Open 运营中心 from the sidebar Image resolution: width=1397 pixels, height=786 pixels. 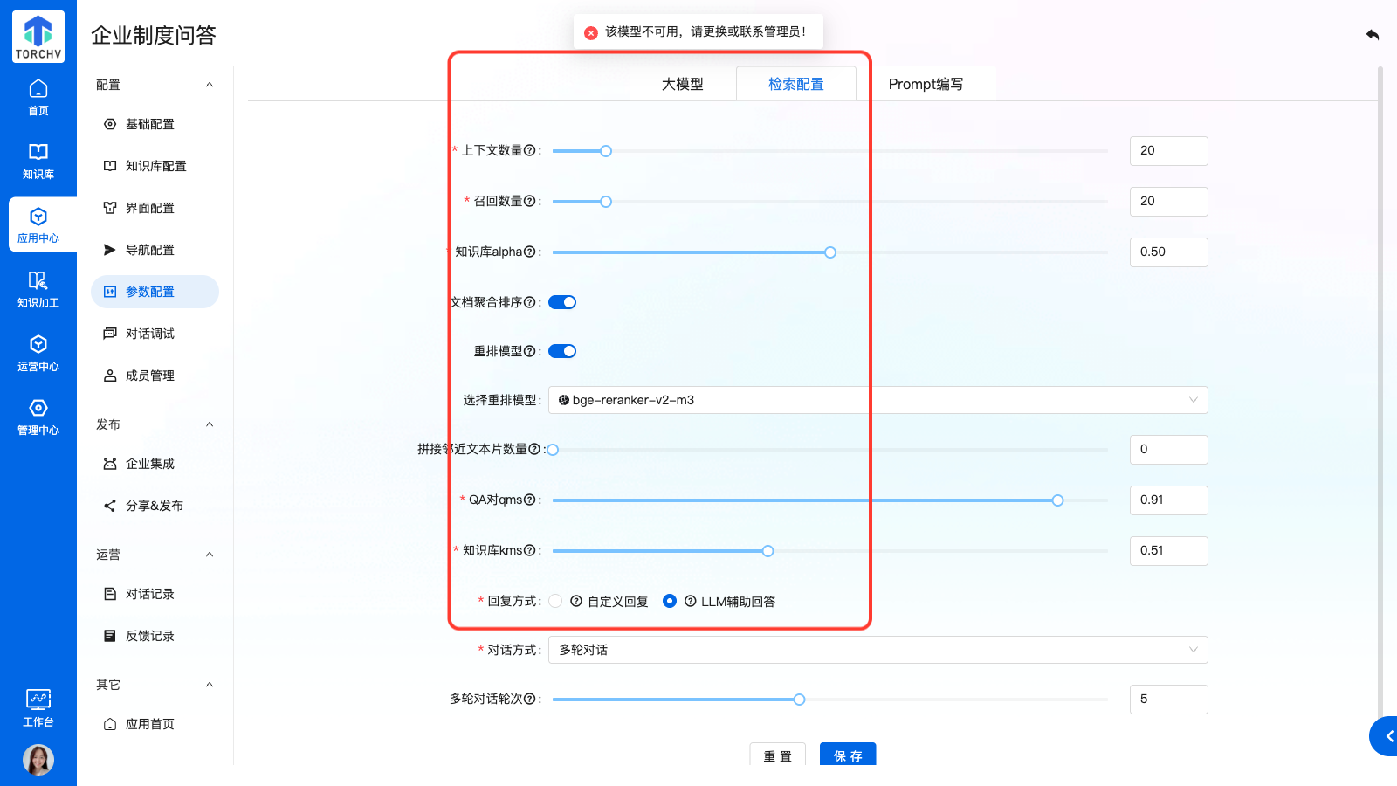point(38,353)
